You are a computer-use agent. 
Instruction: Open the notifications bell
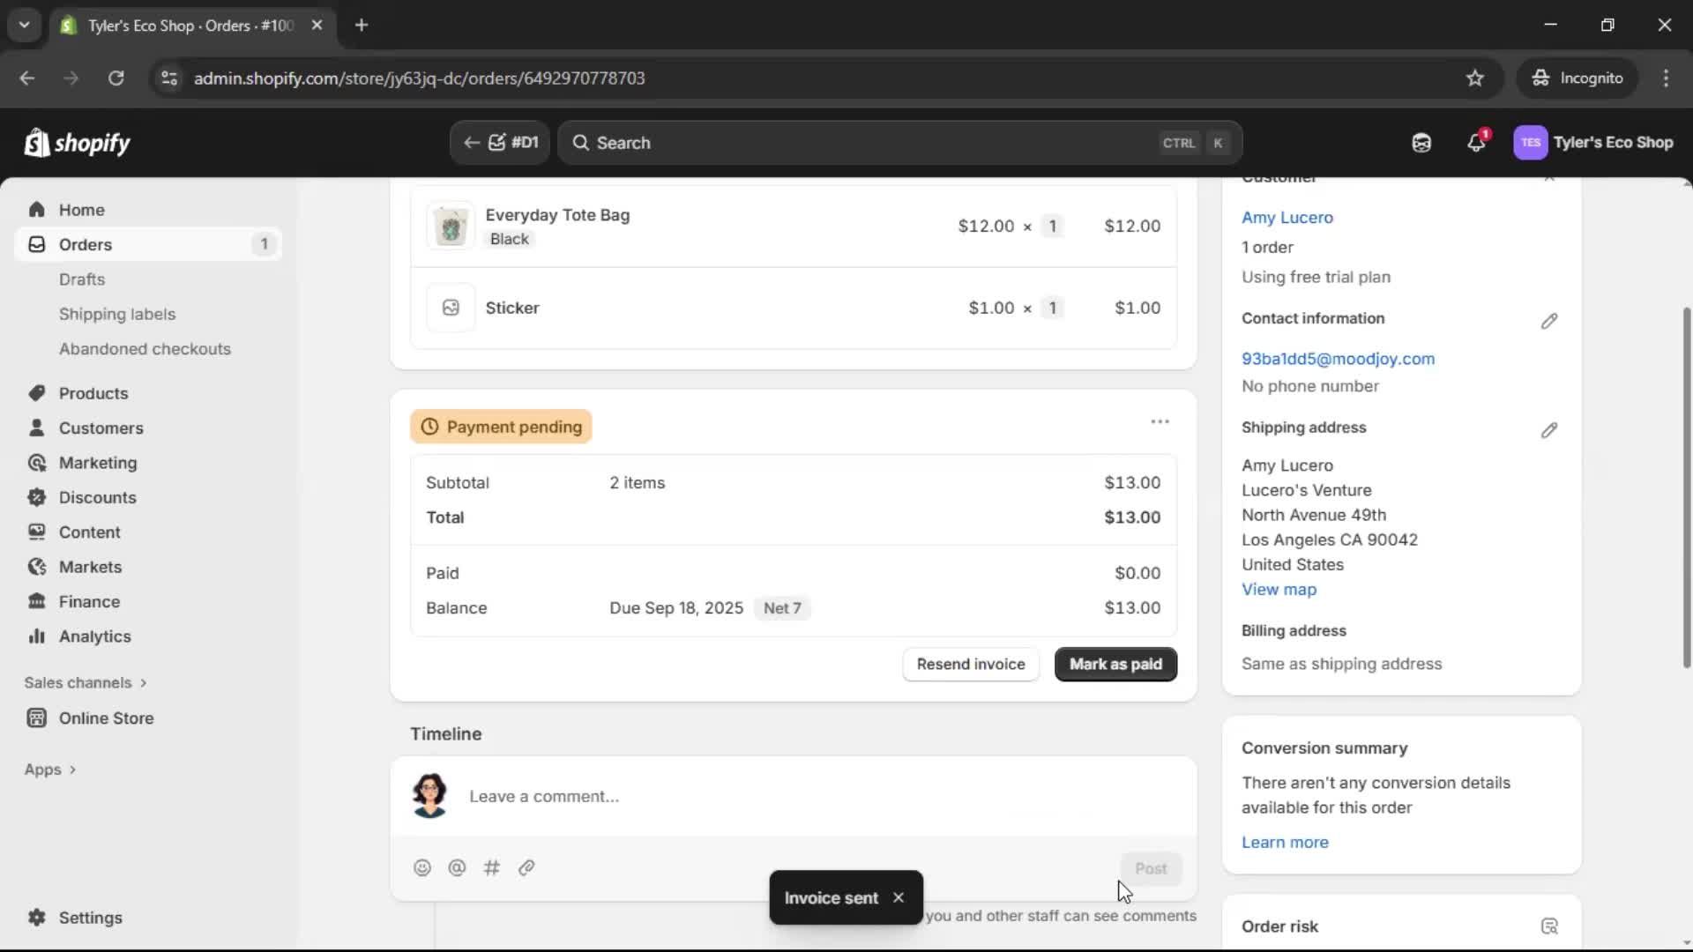1477,142
